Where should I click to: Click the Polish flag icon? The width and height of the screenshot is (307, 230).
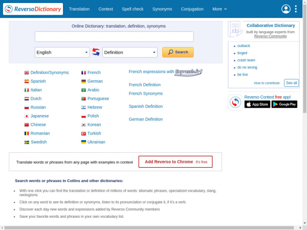click(83, 116)
